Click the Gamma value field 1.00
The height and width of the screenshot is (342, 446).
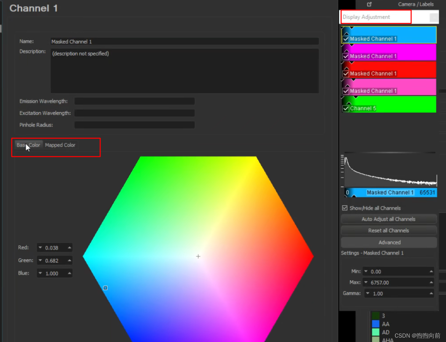pyautogui.click(x=398, y=293)
